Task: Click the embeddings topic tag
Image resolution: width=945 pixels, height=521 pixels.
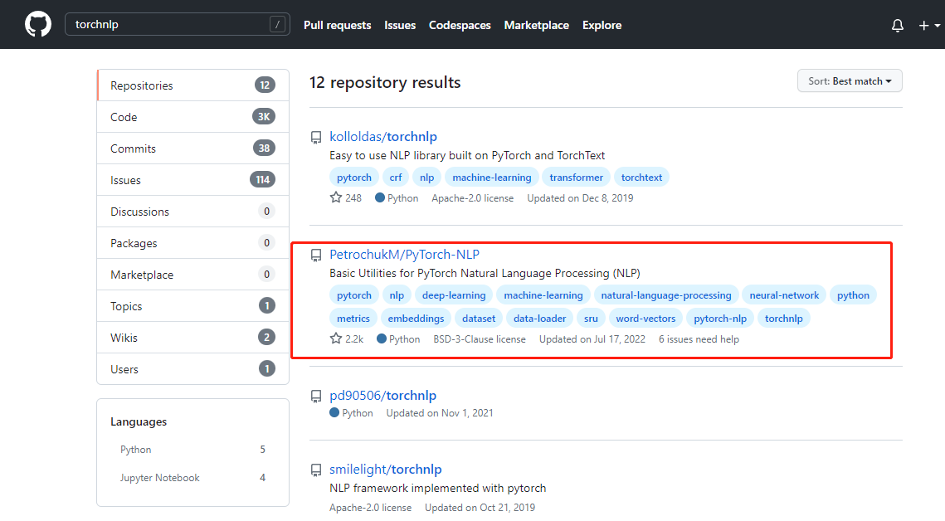Action: click(416, 318)
